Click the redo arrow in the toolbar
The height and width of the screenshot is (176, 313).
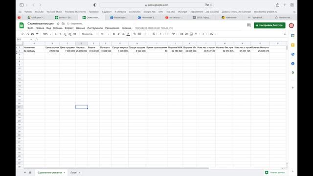28,34
